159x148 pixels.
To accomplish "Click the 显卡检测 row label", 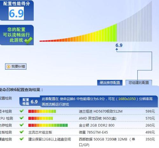I will pyautogui.click(x=6, y=111).
